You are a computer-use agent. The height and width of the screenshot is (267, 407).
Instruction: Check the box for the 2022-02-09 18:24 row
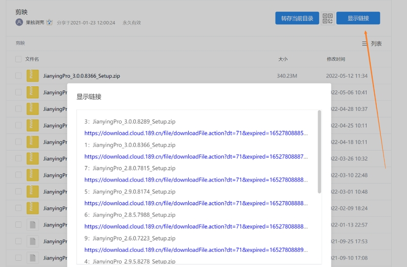point(18,208)
